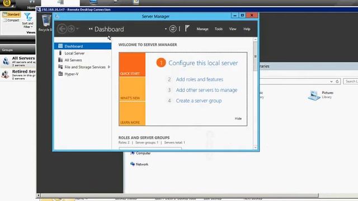Go back with Server Manager back arrow
Viewport: 358px width, 201px height.
click(x=62, y=29)
